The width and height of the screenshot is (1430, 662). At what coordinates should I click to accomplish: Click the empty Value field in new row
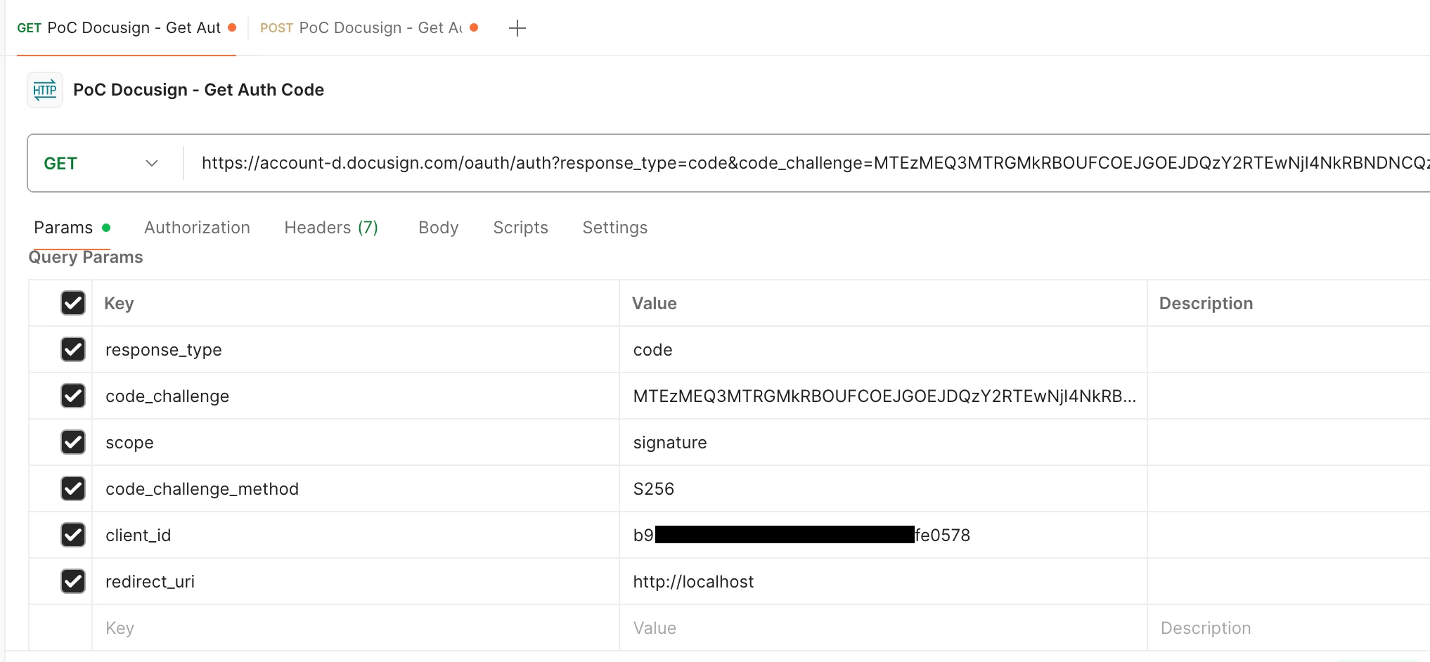tap(883, 628)
